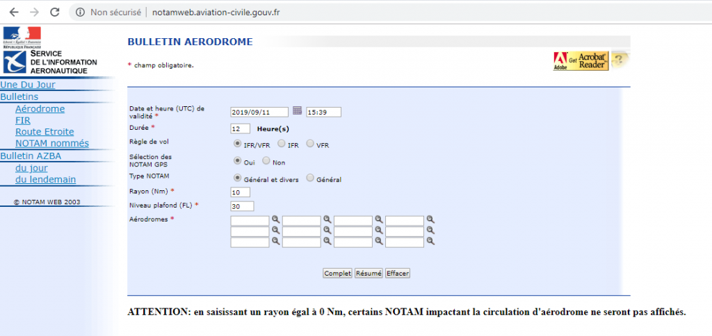Click the yellow help question mark icon

[620, 61]
